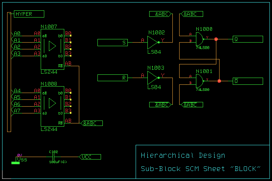Click the A4 bus net label
Viewport: 272px width, 181px height.
17,91
